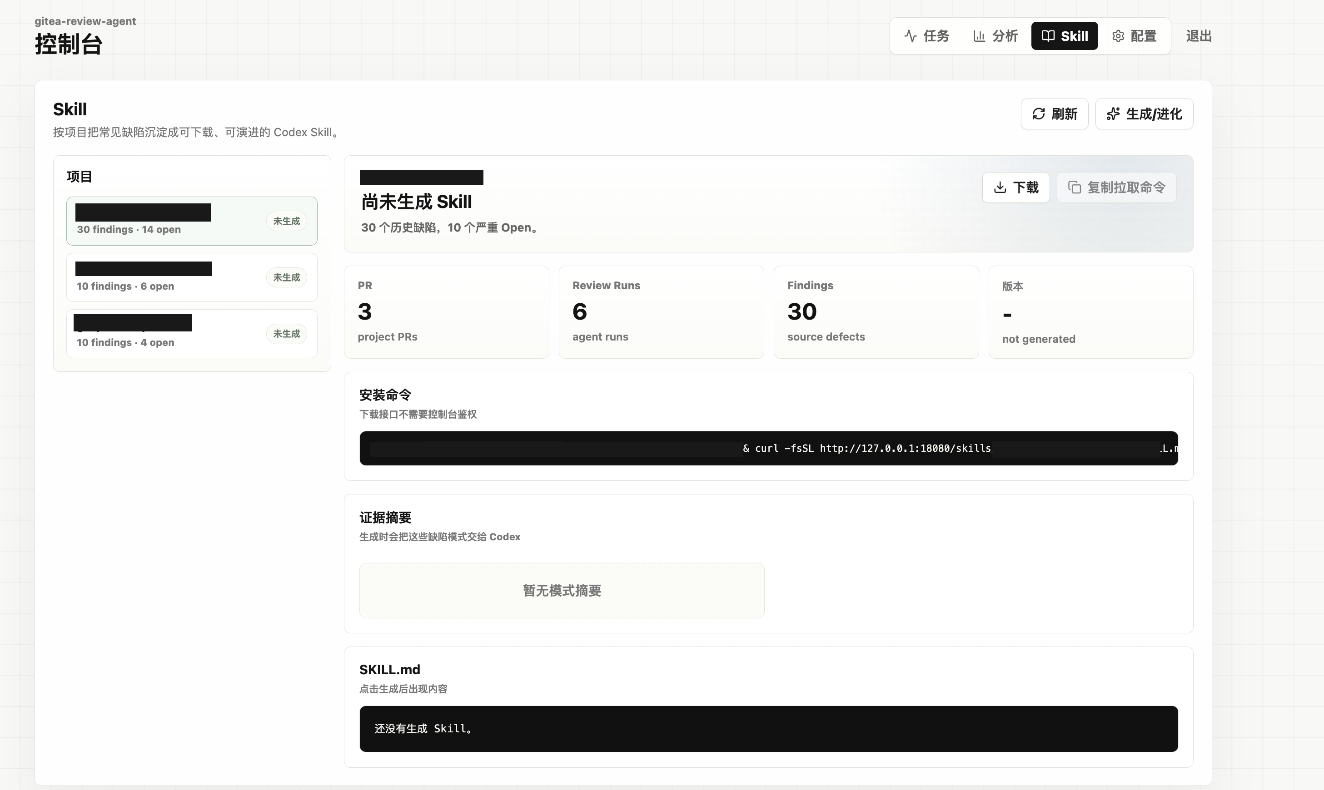Click the 生成/进化 button
The width and height of the screenshot is (1324, 790).
[1144, 114]
